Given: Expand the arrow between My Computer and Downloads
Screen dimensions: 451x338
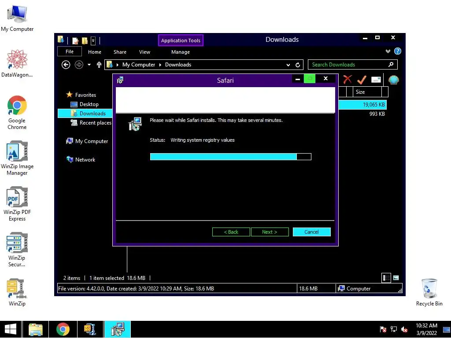Looking at the screenshot, I should click(160, 65).
